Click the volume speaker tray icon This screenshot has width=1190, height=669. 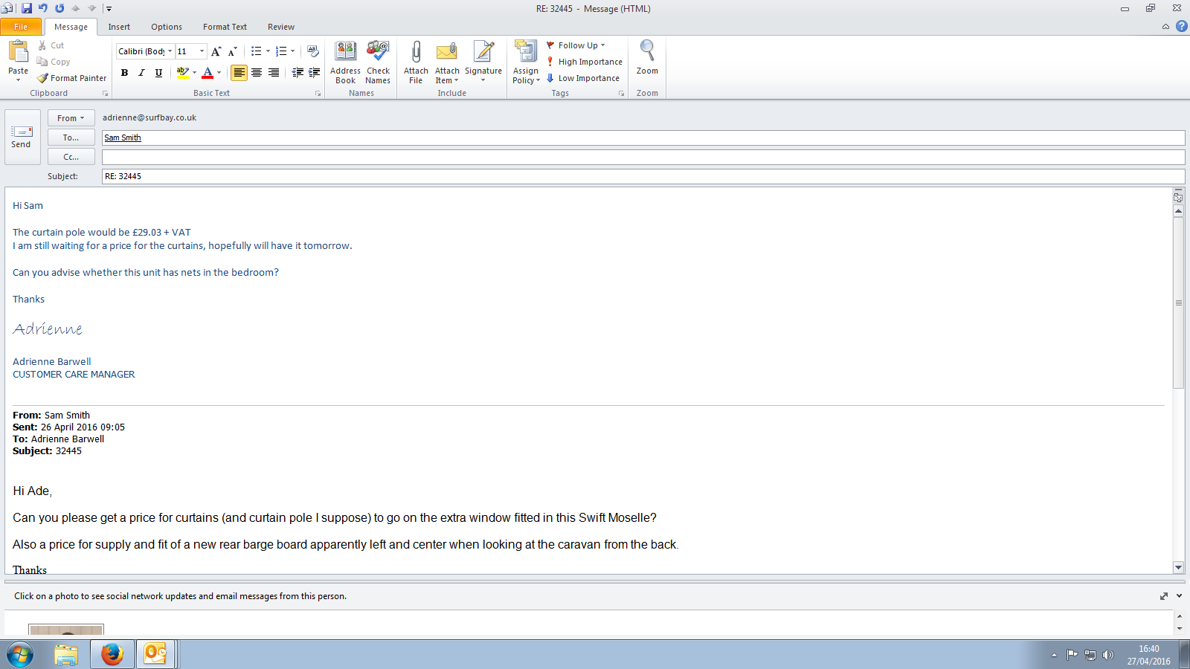(x=1108, y=655)
